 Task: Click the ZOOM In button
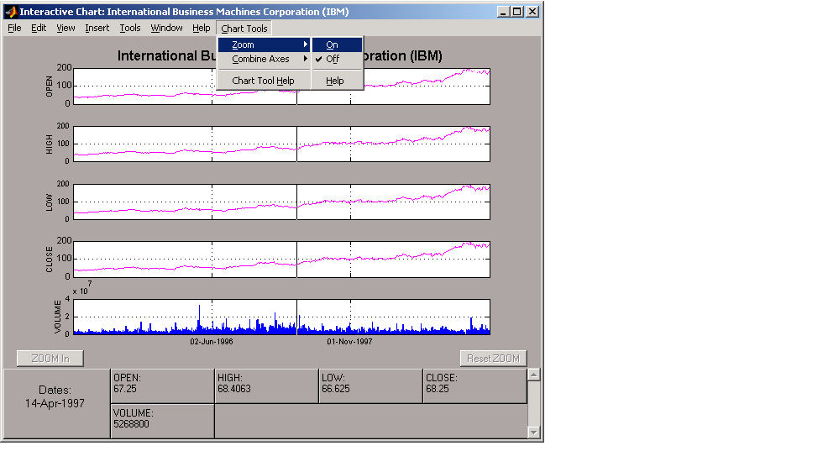(x=50, y=359)
